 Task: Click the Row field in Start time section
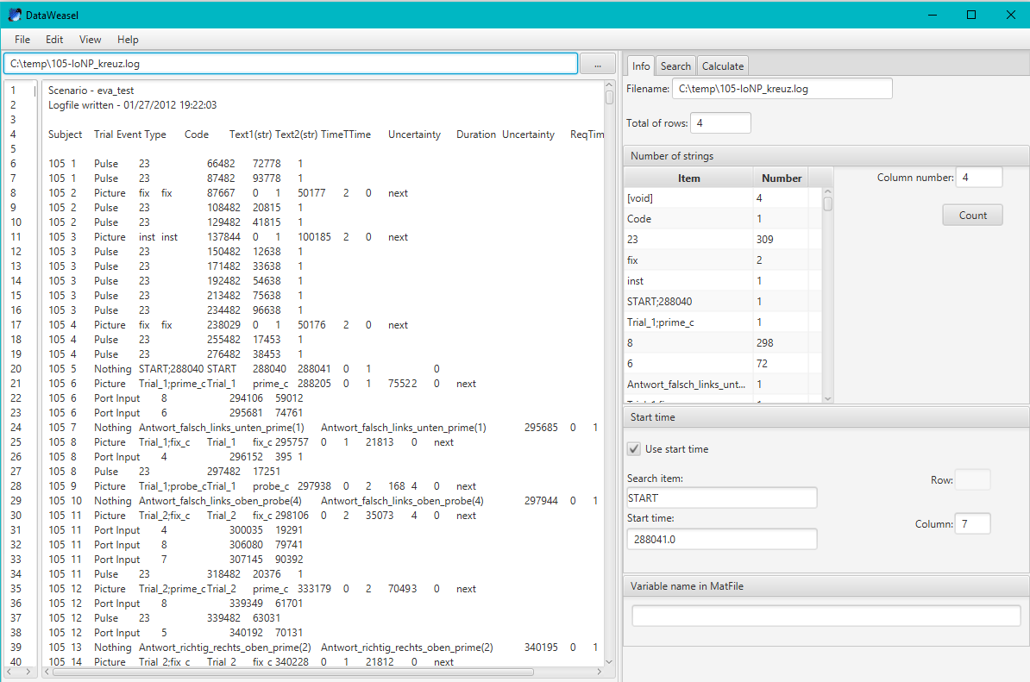coord(972,480)
